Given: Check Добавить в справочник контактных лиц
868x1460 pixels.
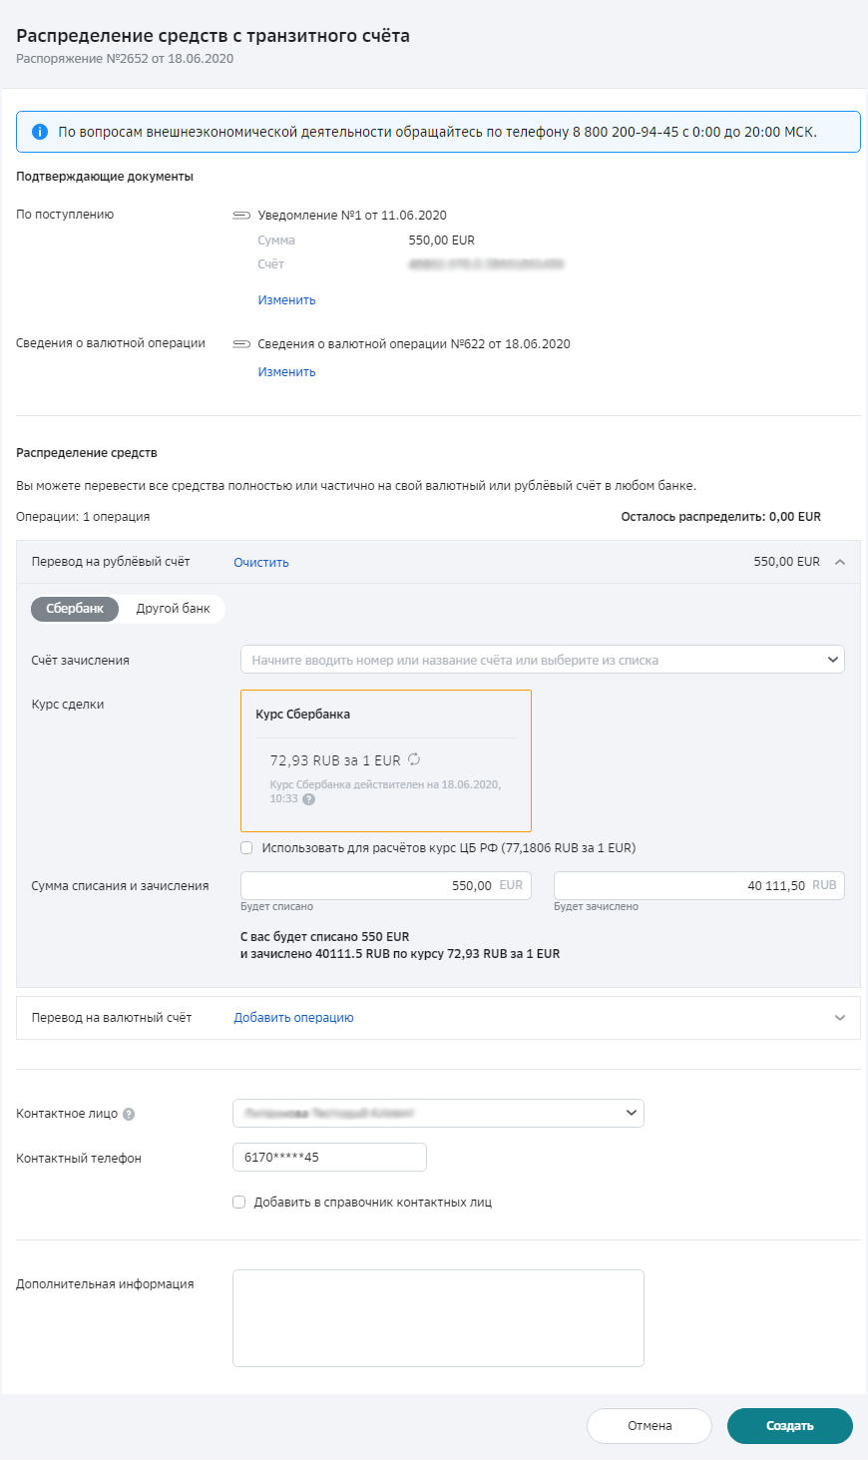Looking at the screenshot, I should click(239, 1203).
